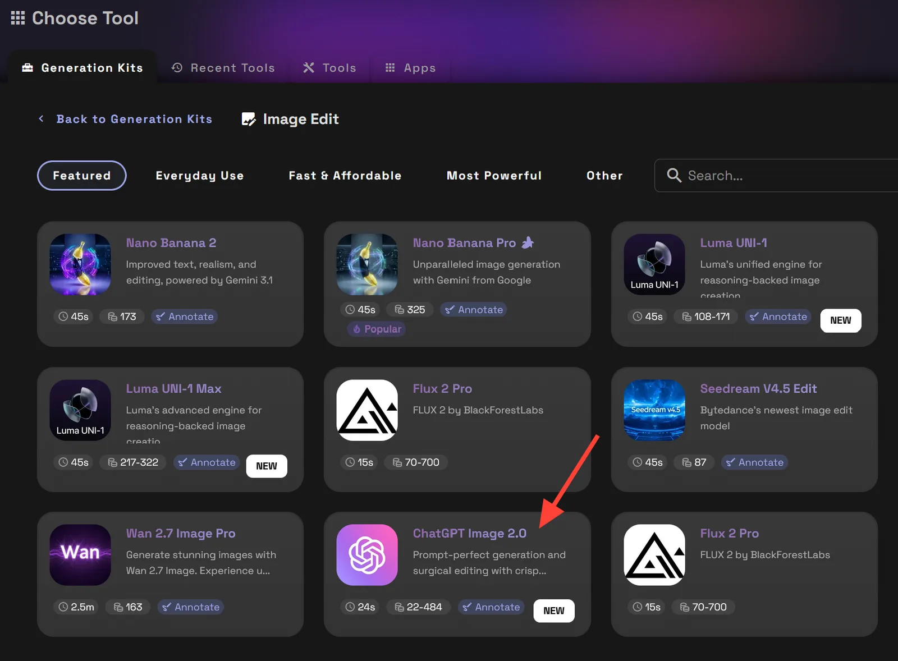Click the credits icon beside 173
This screenshot has width=898, height=661.
pyautogui.click(x=113, y=317)
